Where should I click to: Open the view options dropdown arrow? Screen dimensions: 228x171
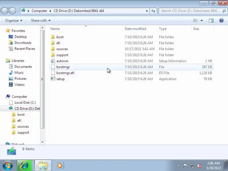pyautogui.click(x=201, y=21)
